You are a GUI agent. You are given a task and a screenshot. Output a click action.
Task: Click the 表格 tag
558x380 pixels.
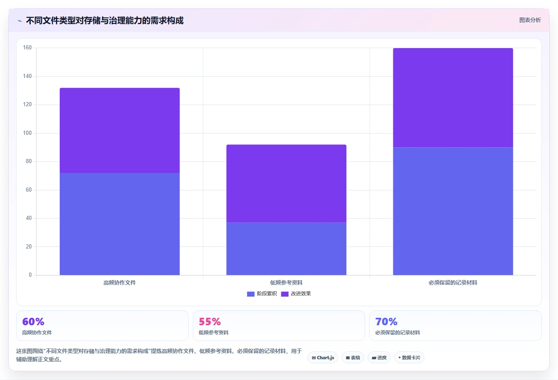[x=353, y=358]
